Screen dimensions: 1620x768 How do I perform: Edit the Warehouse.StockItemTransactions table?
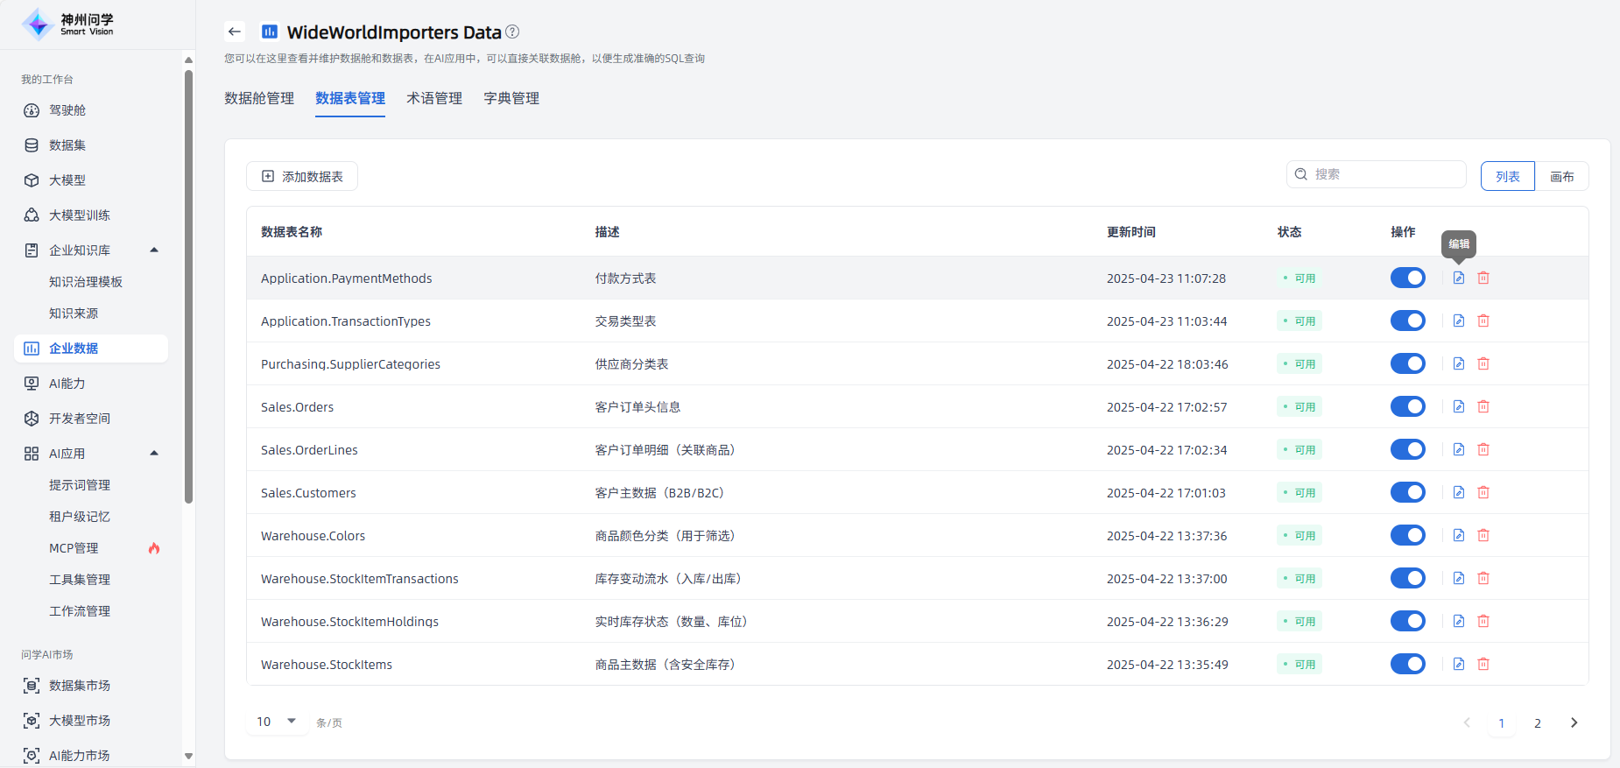click(1459, 578)
